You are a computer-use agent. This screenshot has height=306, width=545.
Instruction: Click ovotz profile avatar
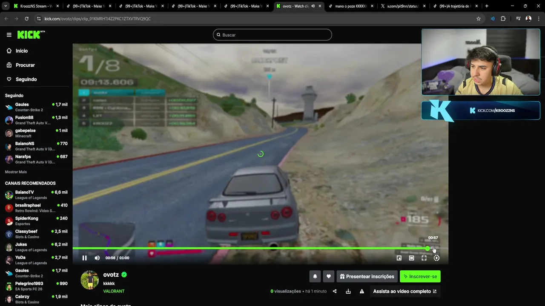coord(90,280)
